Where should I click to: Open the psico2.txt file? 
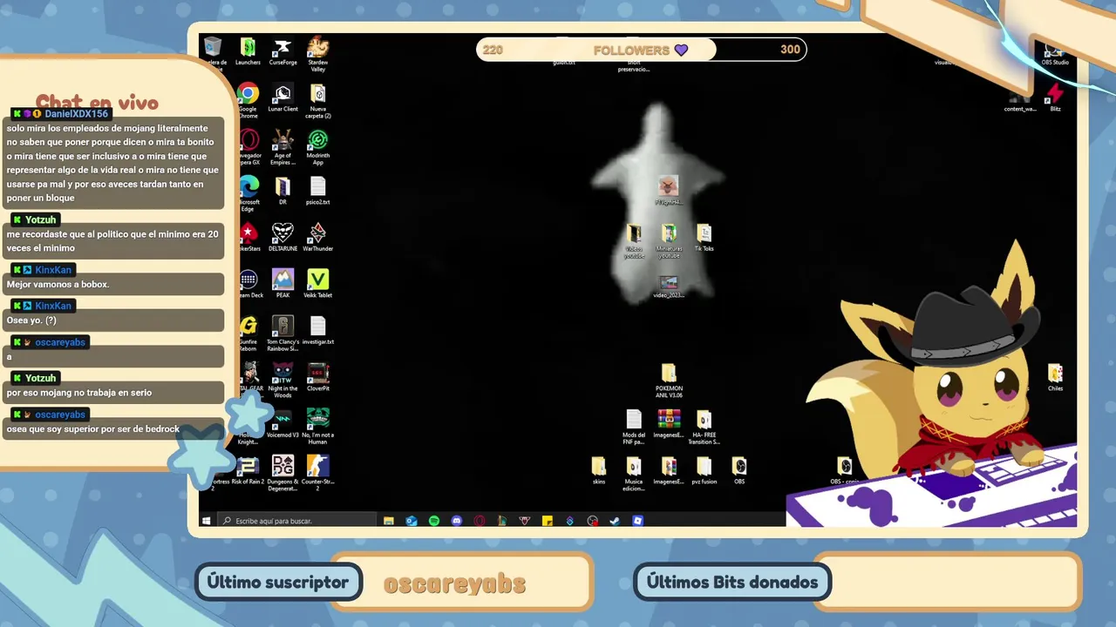click(318, 191)
